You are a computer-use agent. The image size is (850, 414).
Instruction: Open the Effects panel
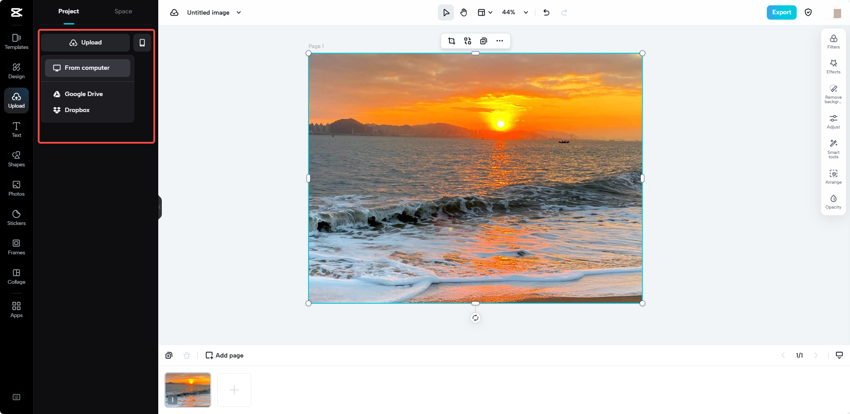coord(833,66)
